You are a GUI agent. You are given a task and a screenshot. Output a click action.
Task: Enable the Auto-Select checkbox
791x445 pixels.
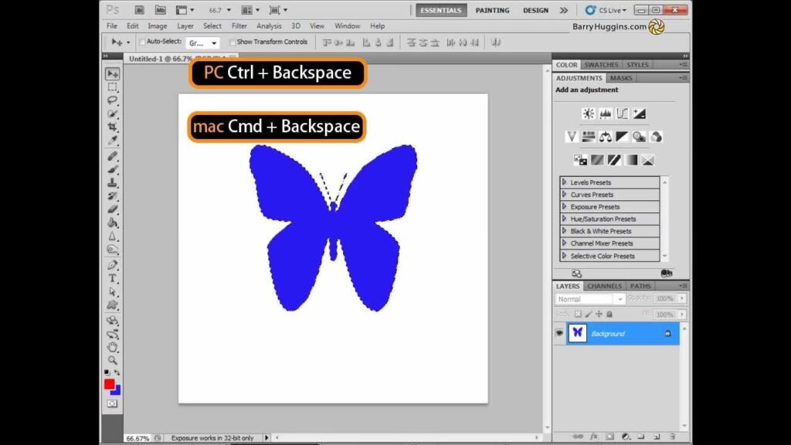coord(143,42)
